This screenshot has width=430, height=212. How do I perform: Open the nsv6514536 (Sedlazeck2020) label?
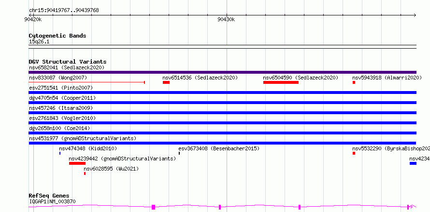click(x=200, y=78)
